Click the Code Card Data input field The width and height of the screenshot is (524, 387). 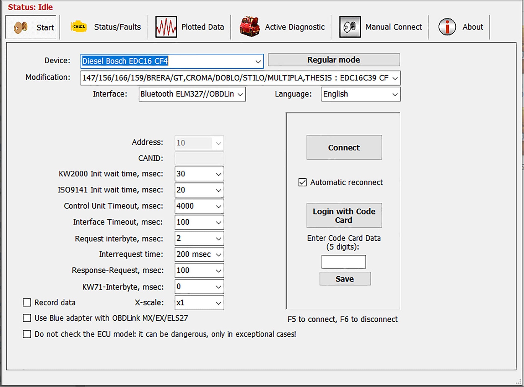pyautogui.click(x=344, y=262)
